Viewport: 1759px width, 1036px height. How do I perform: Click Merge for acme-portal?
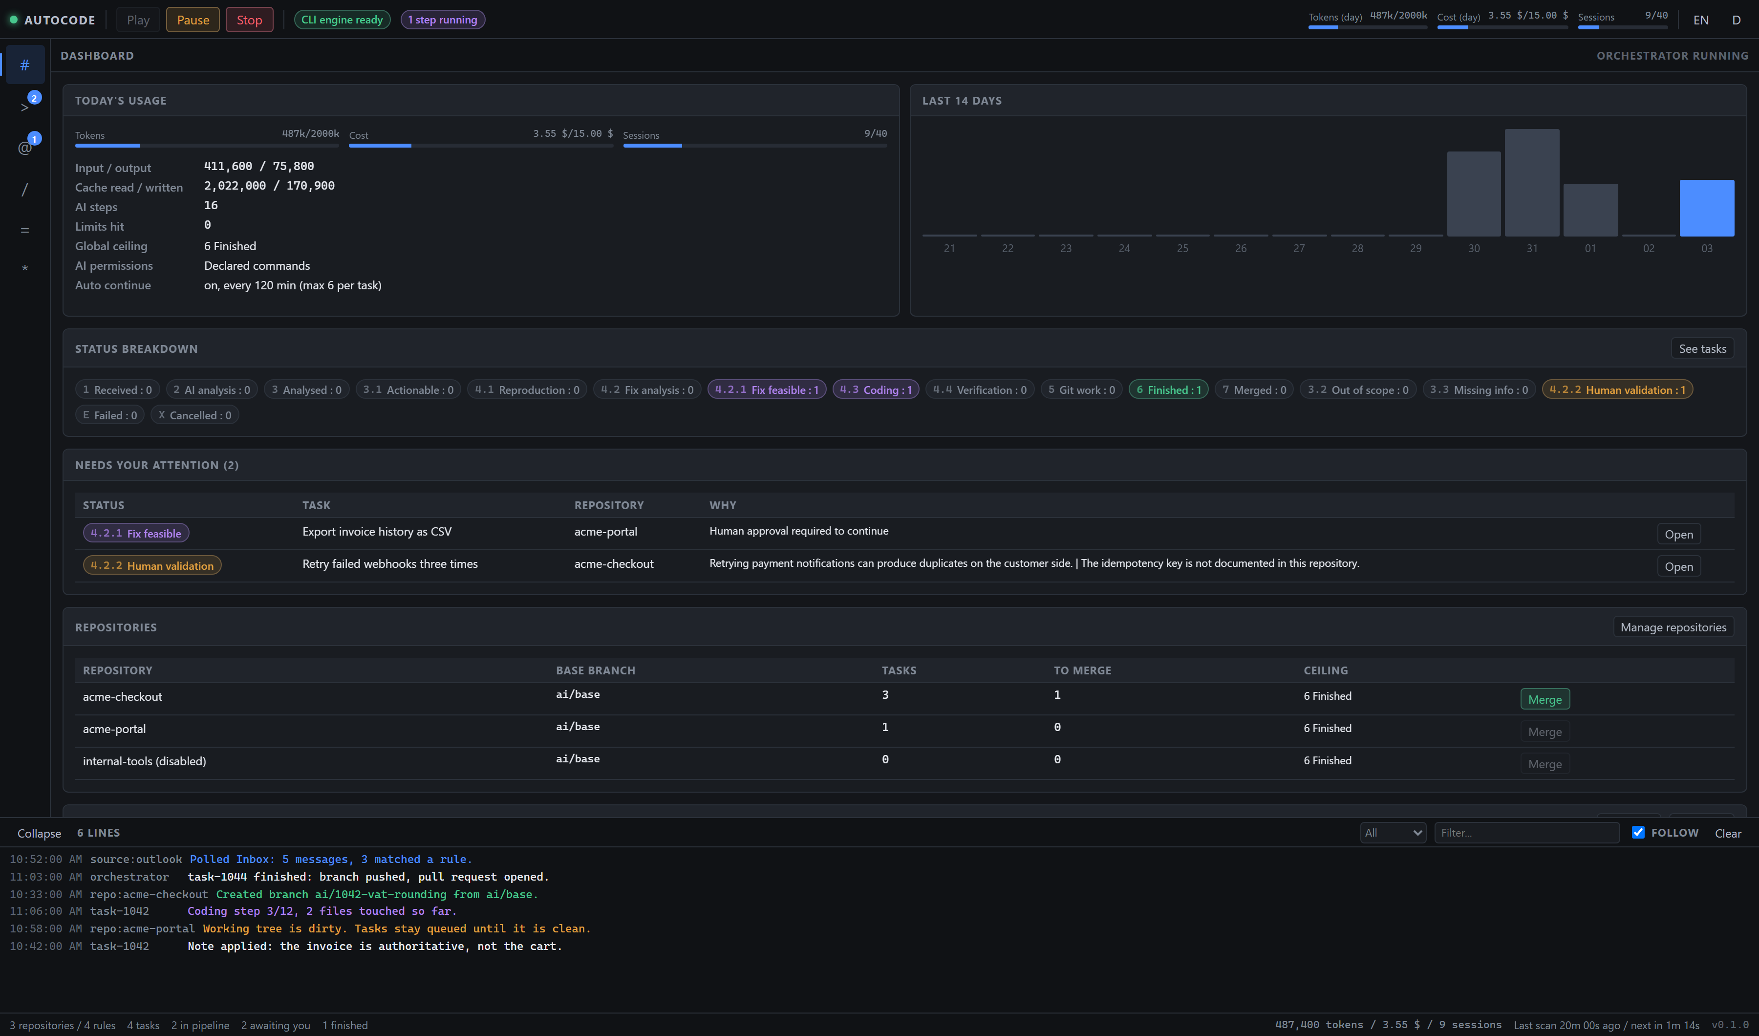1544,732
